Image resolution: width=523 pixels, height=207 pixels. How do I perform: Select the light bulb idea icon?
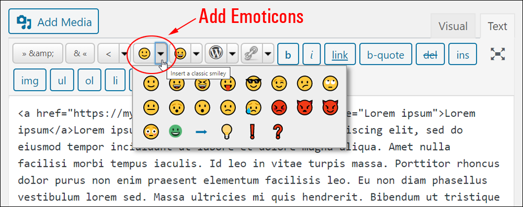pos(228,132)
